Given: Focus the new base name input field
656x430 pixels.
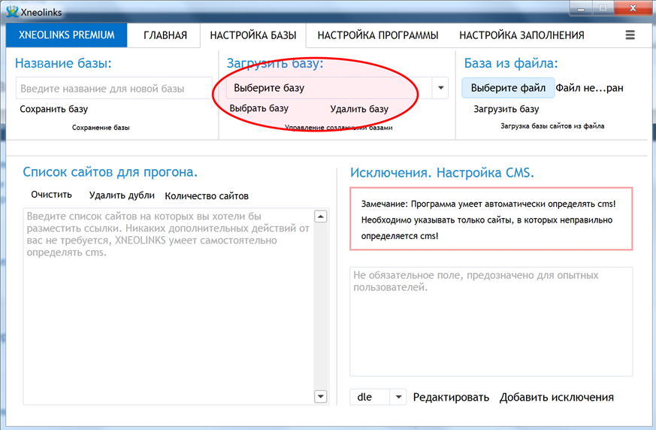Looking at the screenshot, I should coord(113,89).
